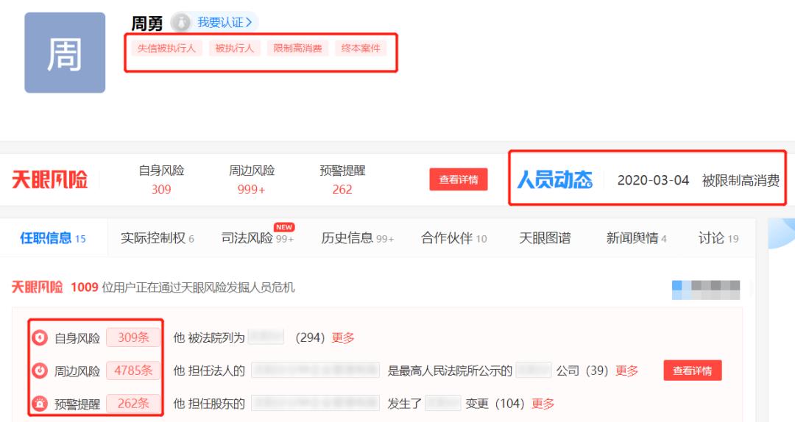Expand 更多 in the 预警提醒 row
This screenshot has width=795, height=422.
pos(543,404)
